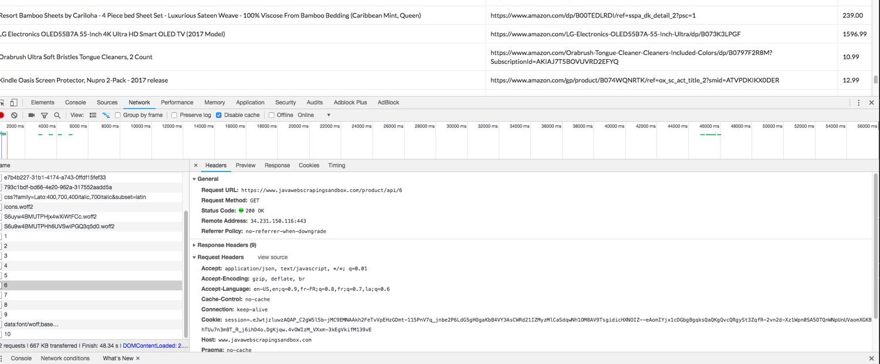
Task: Click the 46000 ms timeline marker
Action: (709, 126)
